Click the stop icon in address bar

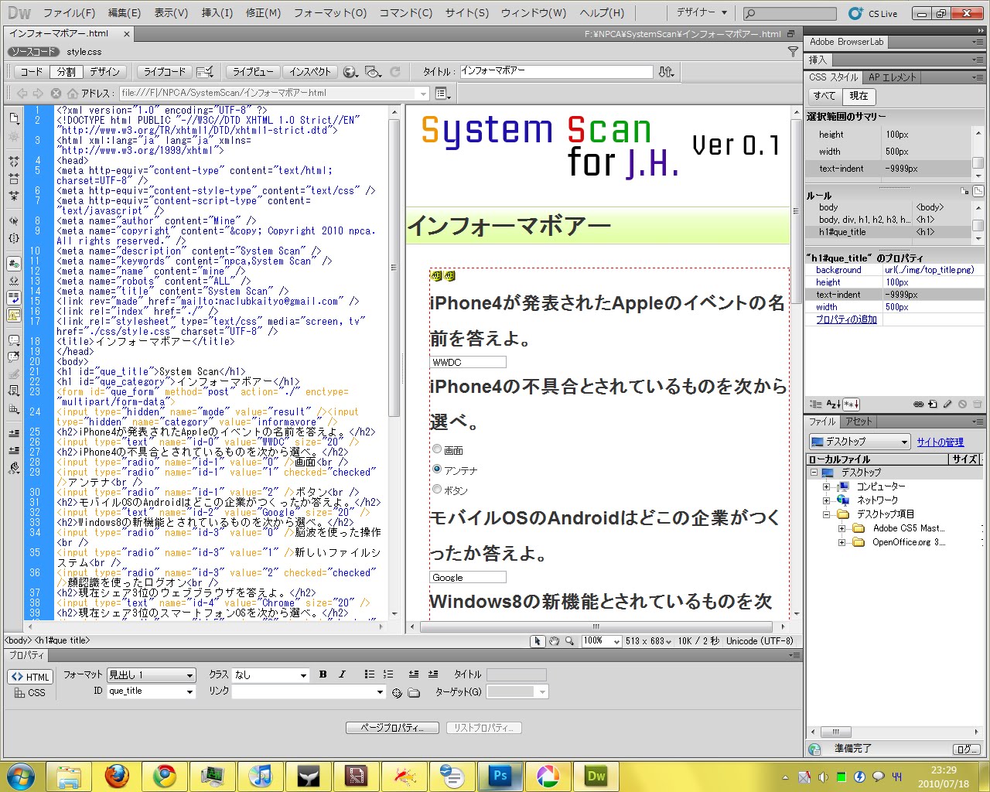[56, 93]
